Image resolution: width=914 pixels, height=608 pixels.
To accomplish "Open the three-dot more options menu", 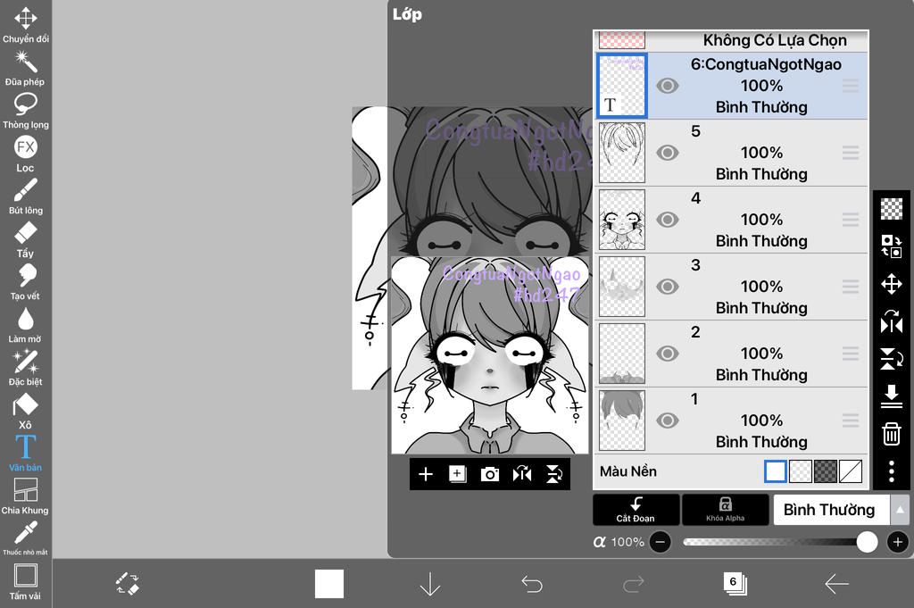I will 892,471.
